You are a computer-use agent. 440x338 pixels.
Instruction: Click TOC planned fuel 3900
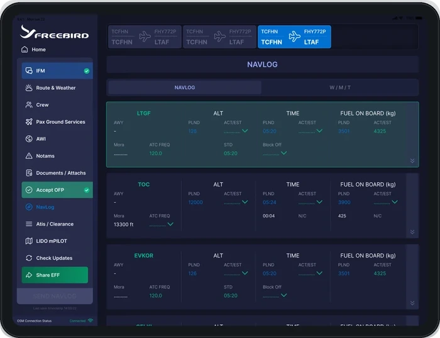(x=344, y=202)
